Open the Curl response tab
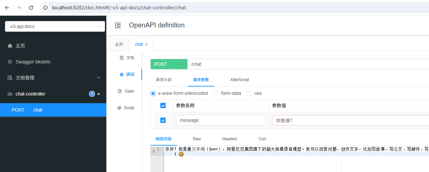The height and width of the screenshot is (172, 429). pos(262,139)
